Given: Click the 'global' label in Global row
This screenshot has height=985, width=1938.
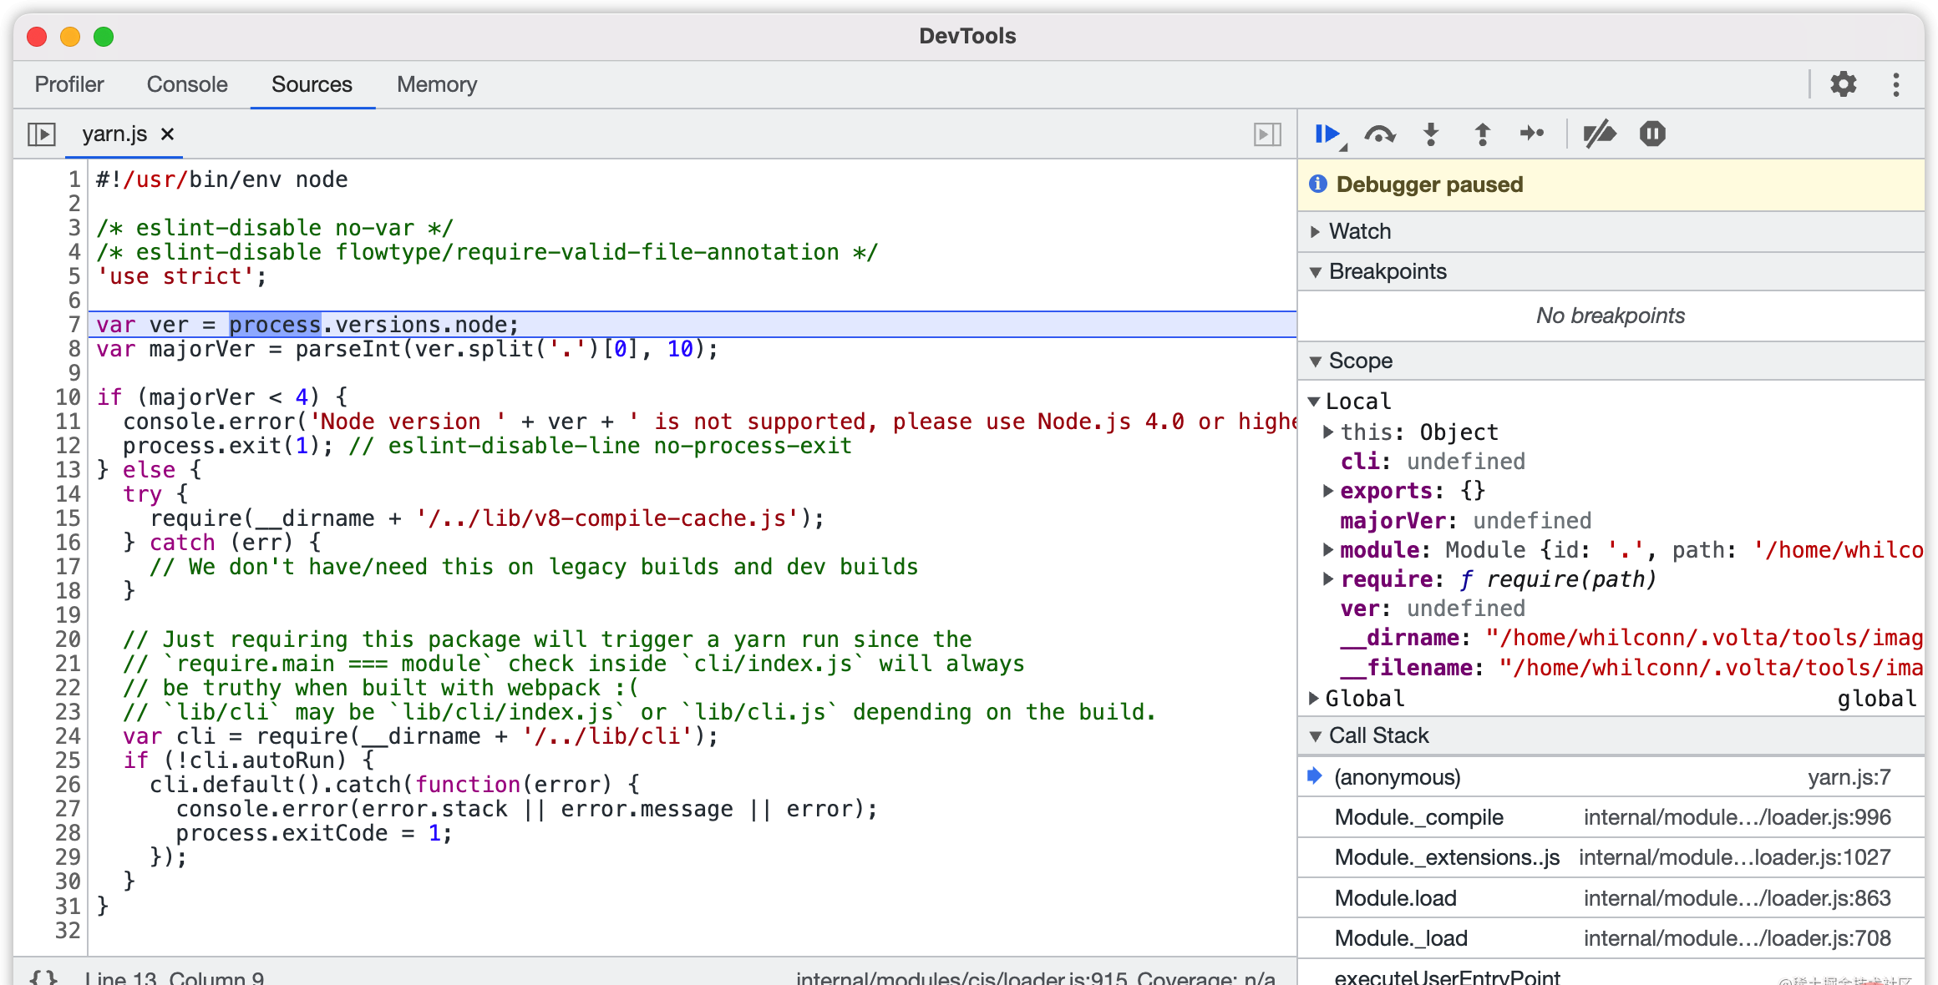Looking at the screenshot, I should click(1876, 698).
